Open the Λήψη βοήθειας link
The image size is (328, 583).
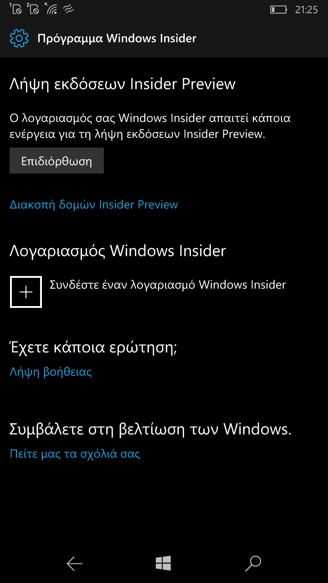click(x=51, y=372)
